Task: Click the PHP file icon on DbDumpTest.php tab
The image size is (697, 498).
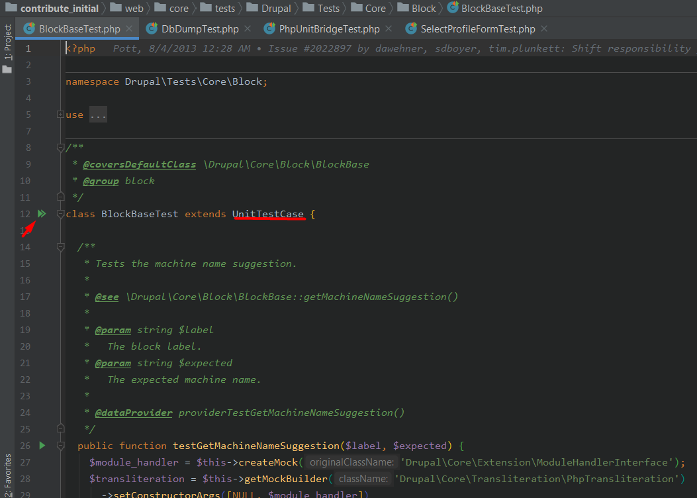Action: pos(152,28)
